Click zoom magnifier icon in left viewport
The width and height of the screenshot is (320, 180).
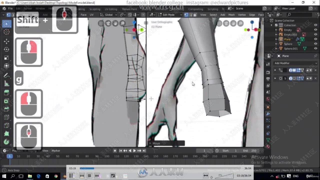click(x=122, y=24)
